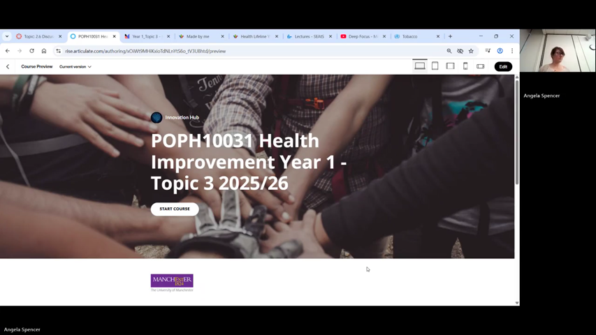596x335 pixels.
Task: Expand the Current version dropdown
Action: (75, 67)
